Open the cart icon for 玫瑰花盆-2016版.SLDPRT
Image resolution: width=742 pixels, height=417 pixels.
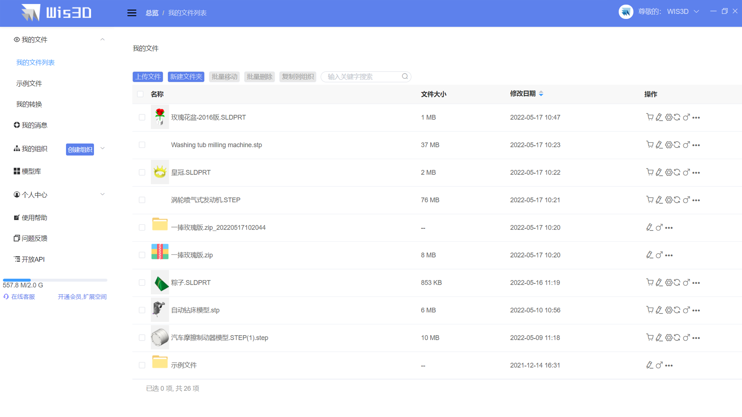click(650, 117)
